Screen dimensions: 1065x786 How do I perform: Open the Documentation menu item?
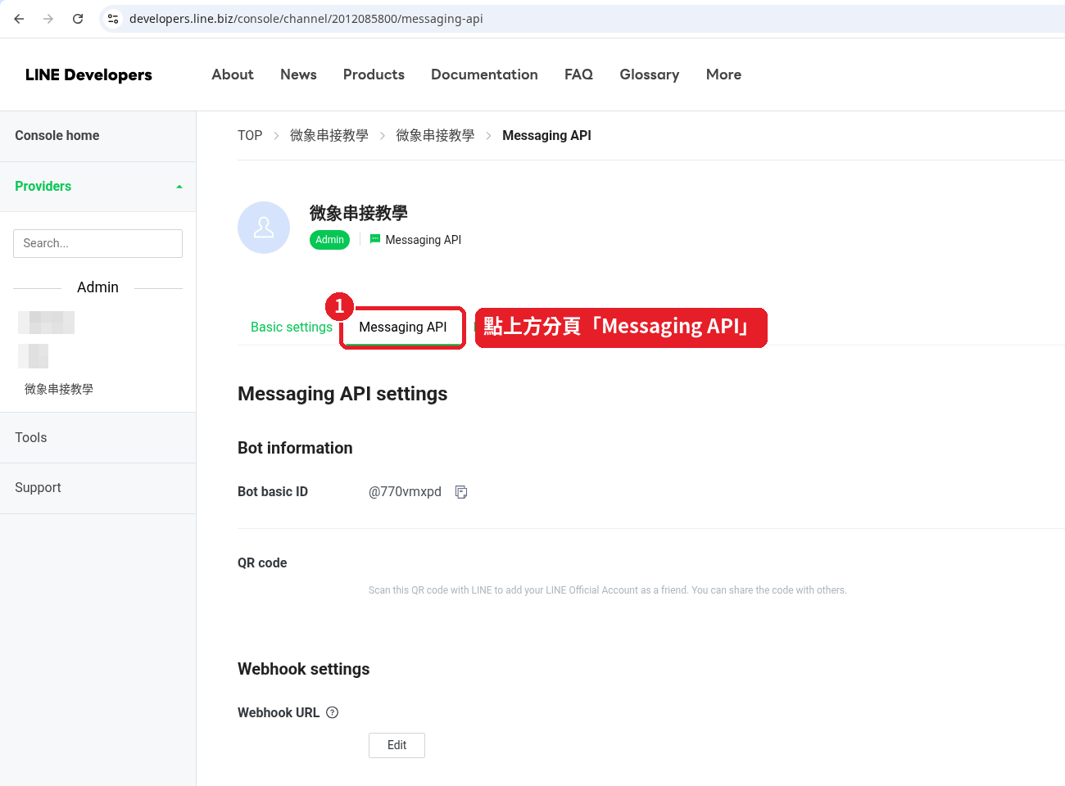coord(484,75)
